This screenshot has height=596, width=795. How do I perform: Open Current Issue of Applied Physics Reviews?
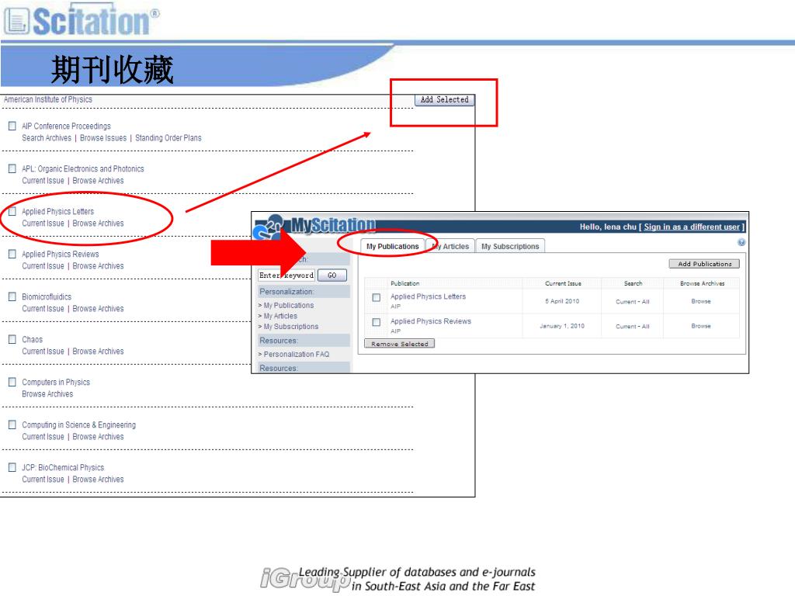tap(43, 265)
